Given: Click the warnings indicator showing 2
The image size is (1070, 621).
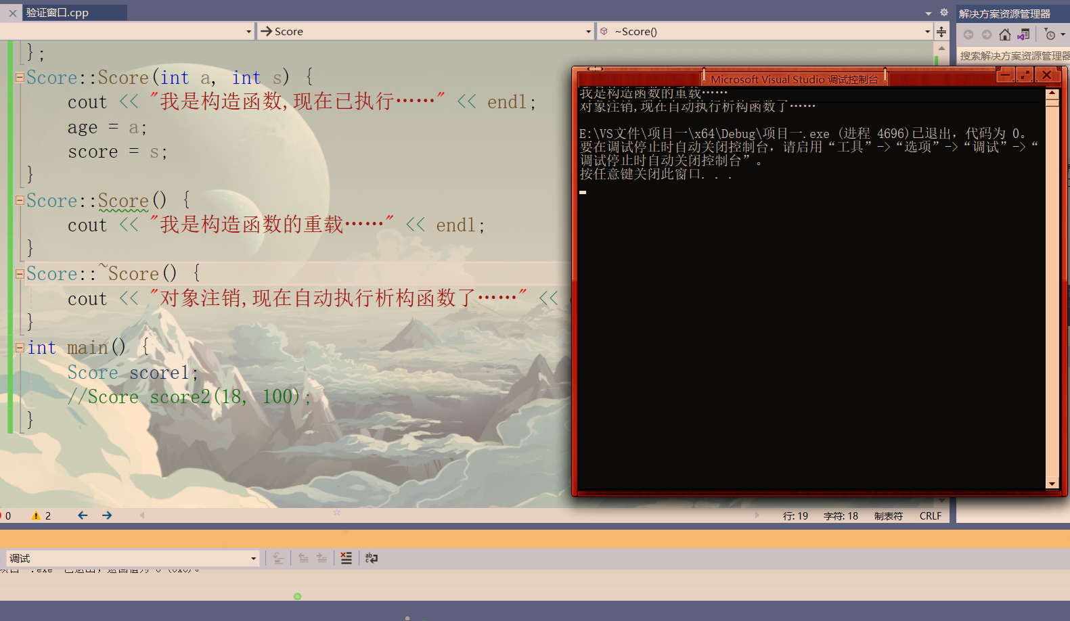Looking at the screenshot, I should pos(41,515).
